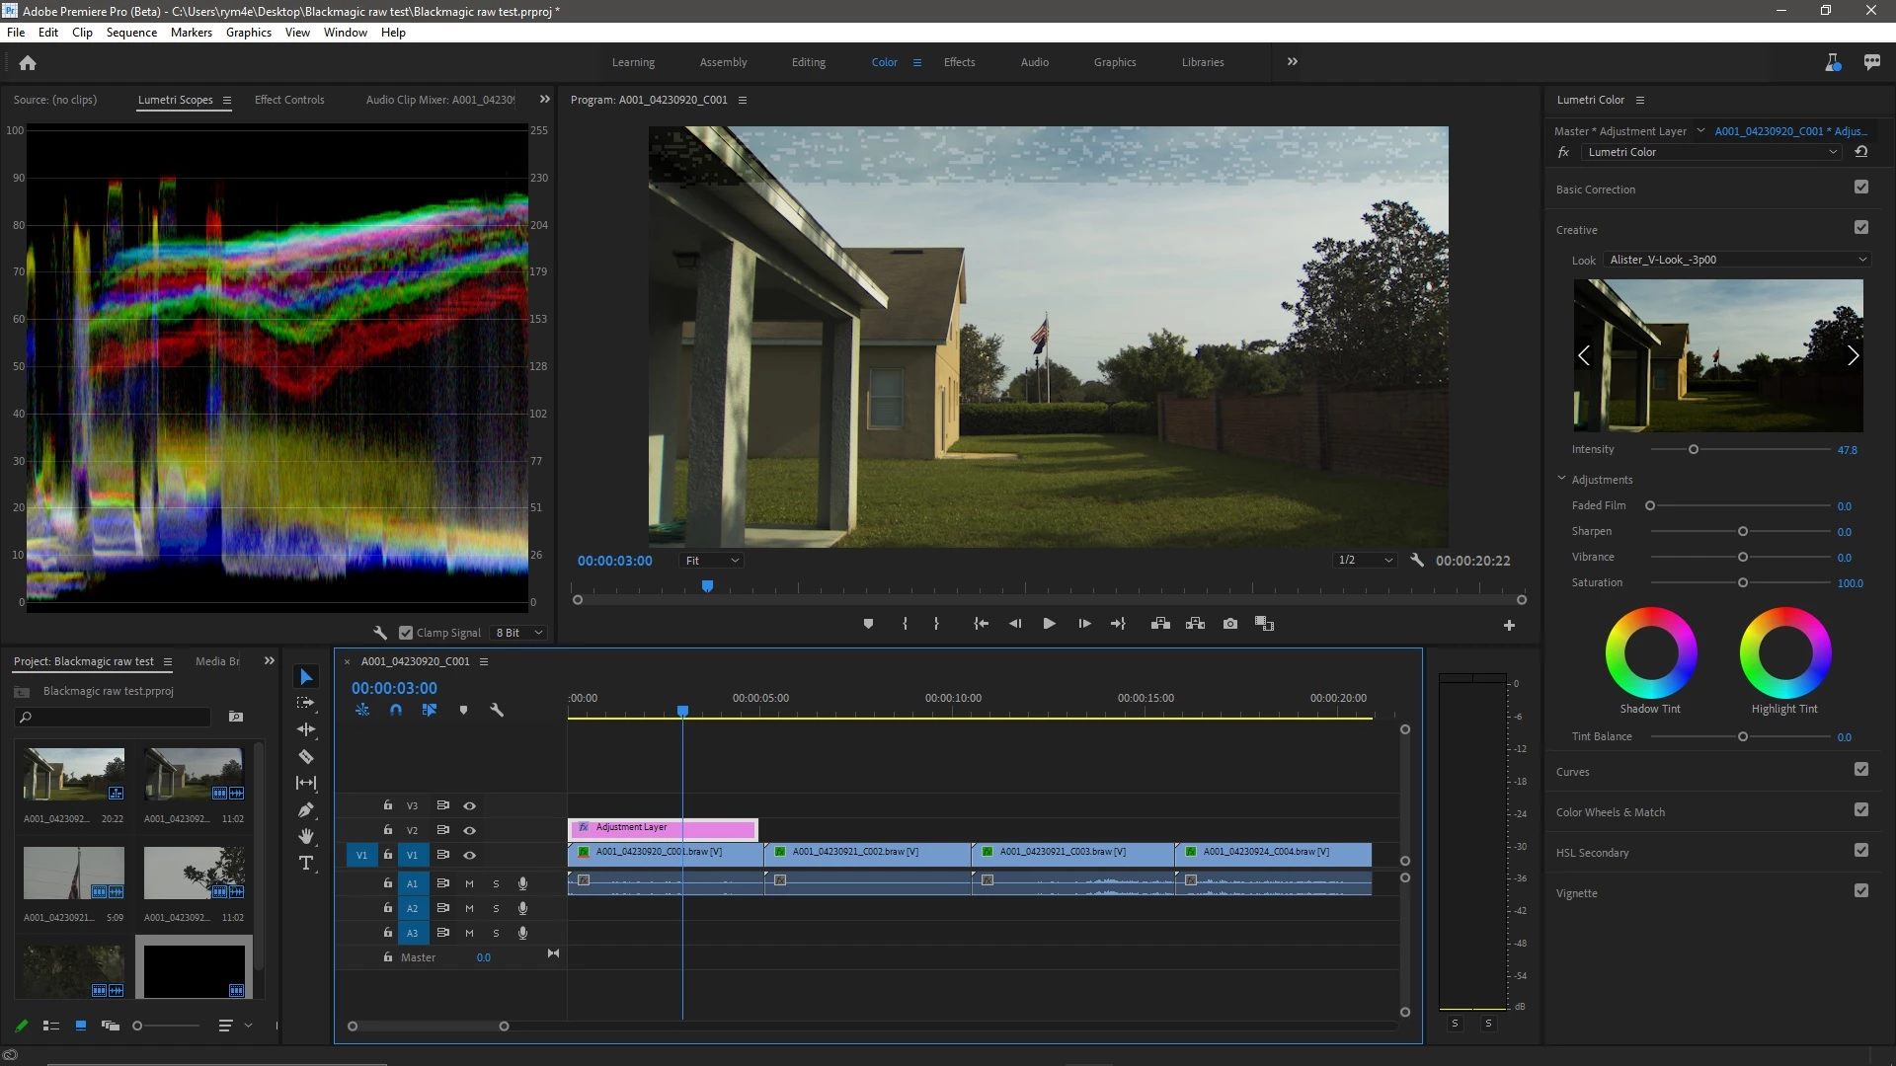Open Lumetri Scopes wrench settings
The width and height of the screenshot is (1896, 1066).
click(x=380, y=633)
